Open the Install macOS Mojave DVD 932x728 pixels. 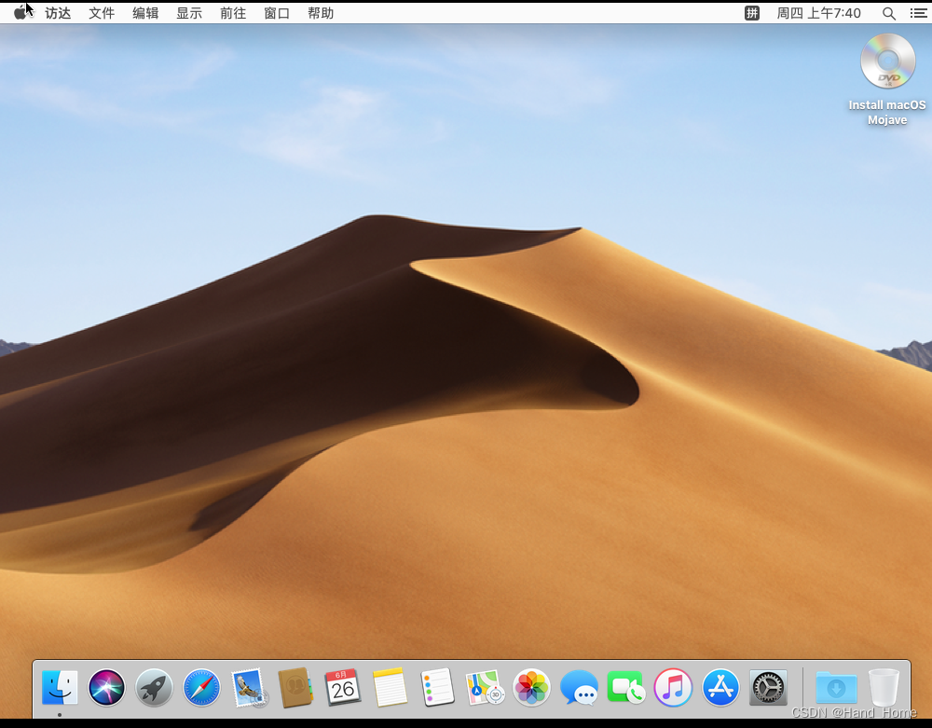pyautogui.click(x=886, y=61)
